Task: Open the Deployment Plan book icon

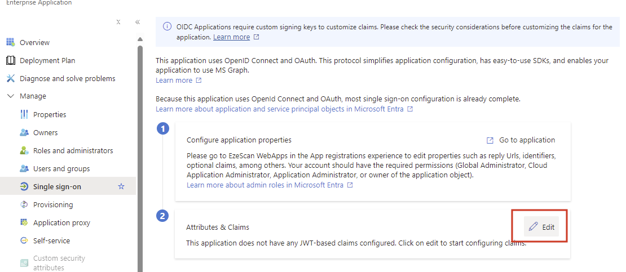Action: (x=10, y=60)
